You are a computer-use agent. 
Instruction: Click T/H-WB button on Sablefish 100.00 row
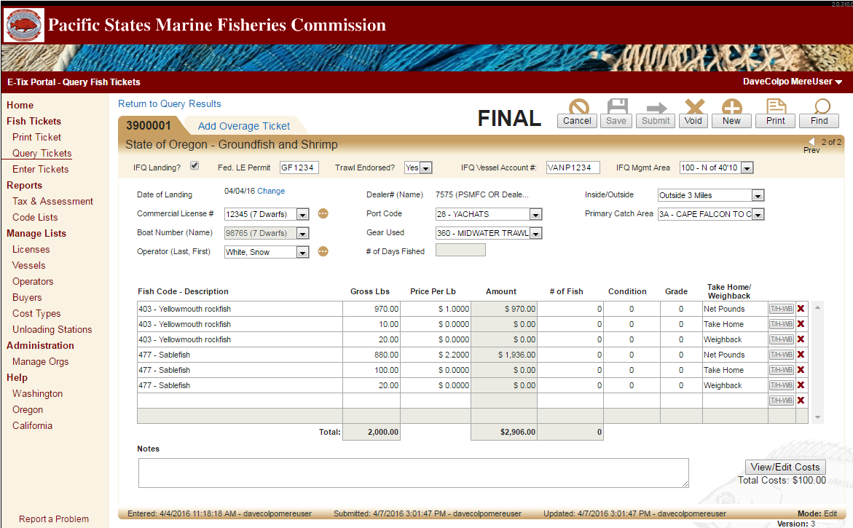[781, 369]
